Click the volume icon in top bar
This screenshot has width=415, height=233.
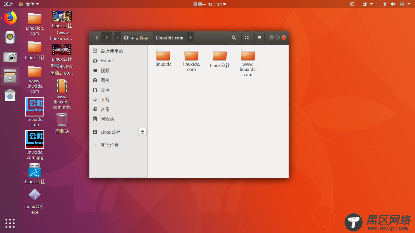coord(393,4)
